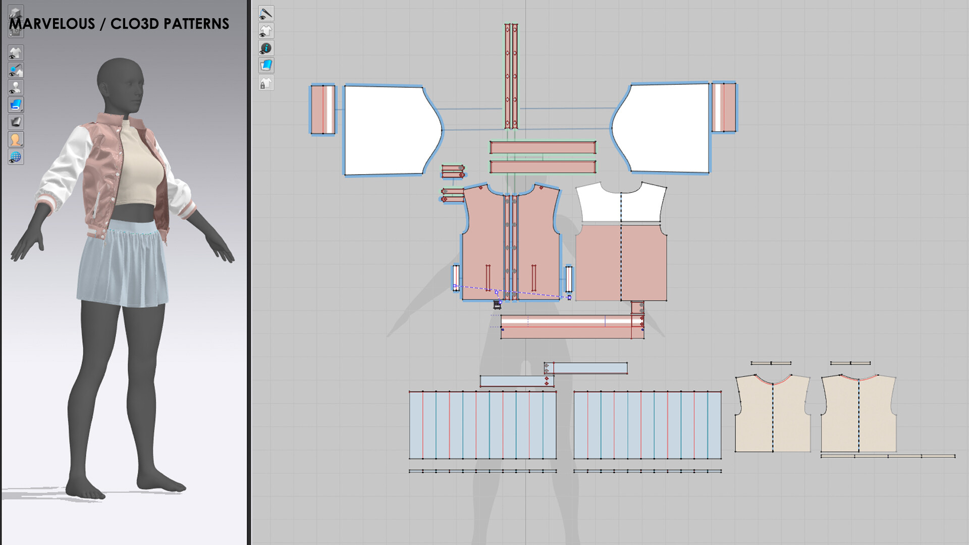Click the Lock Pattern shirt icon
Viewport: 969px width, 545px height.
266,83
